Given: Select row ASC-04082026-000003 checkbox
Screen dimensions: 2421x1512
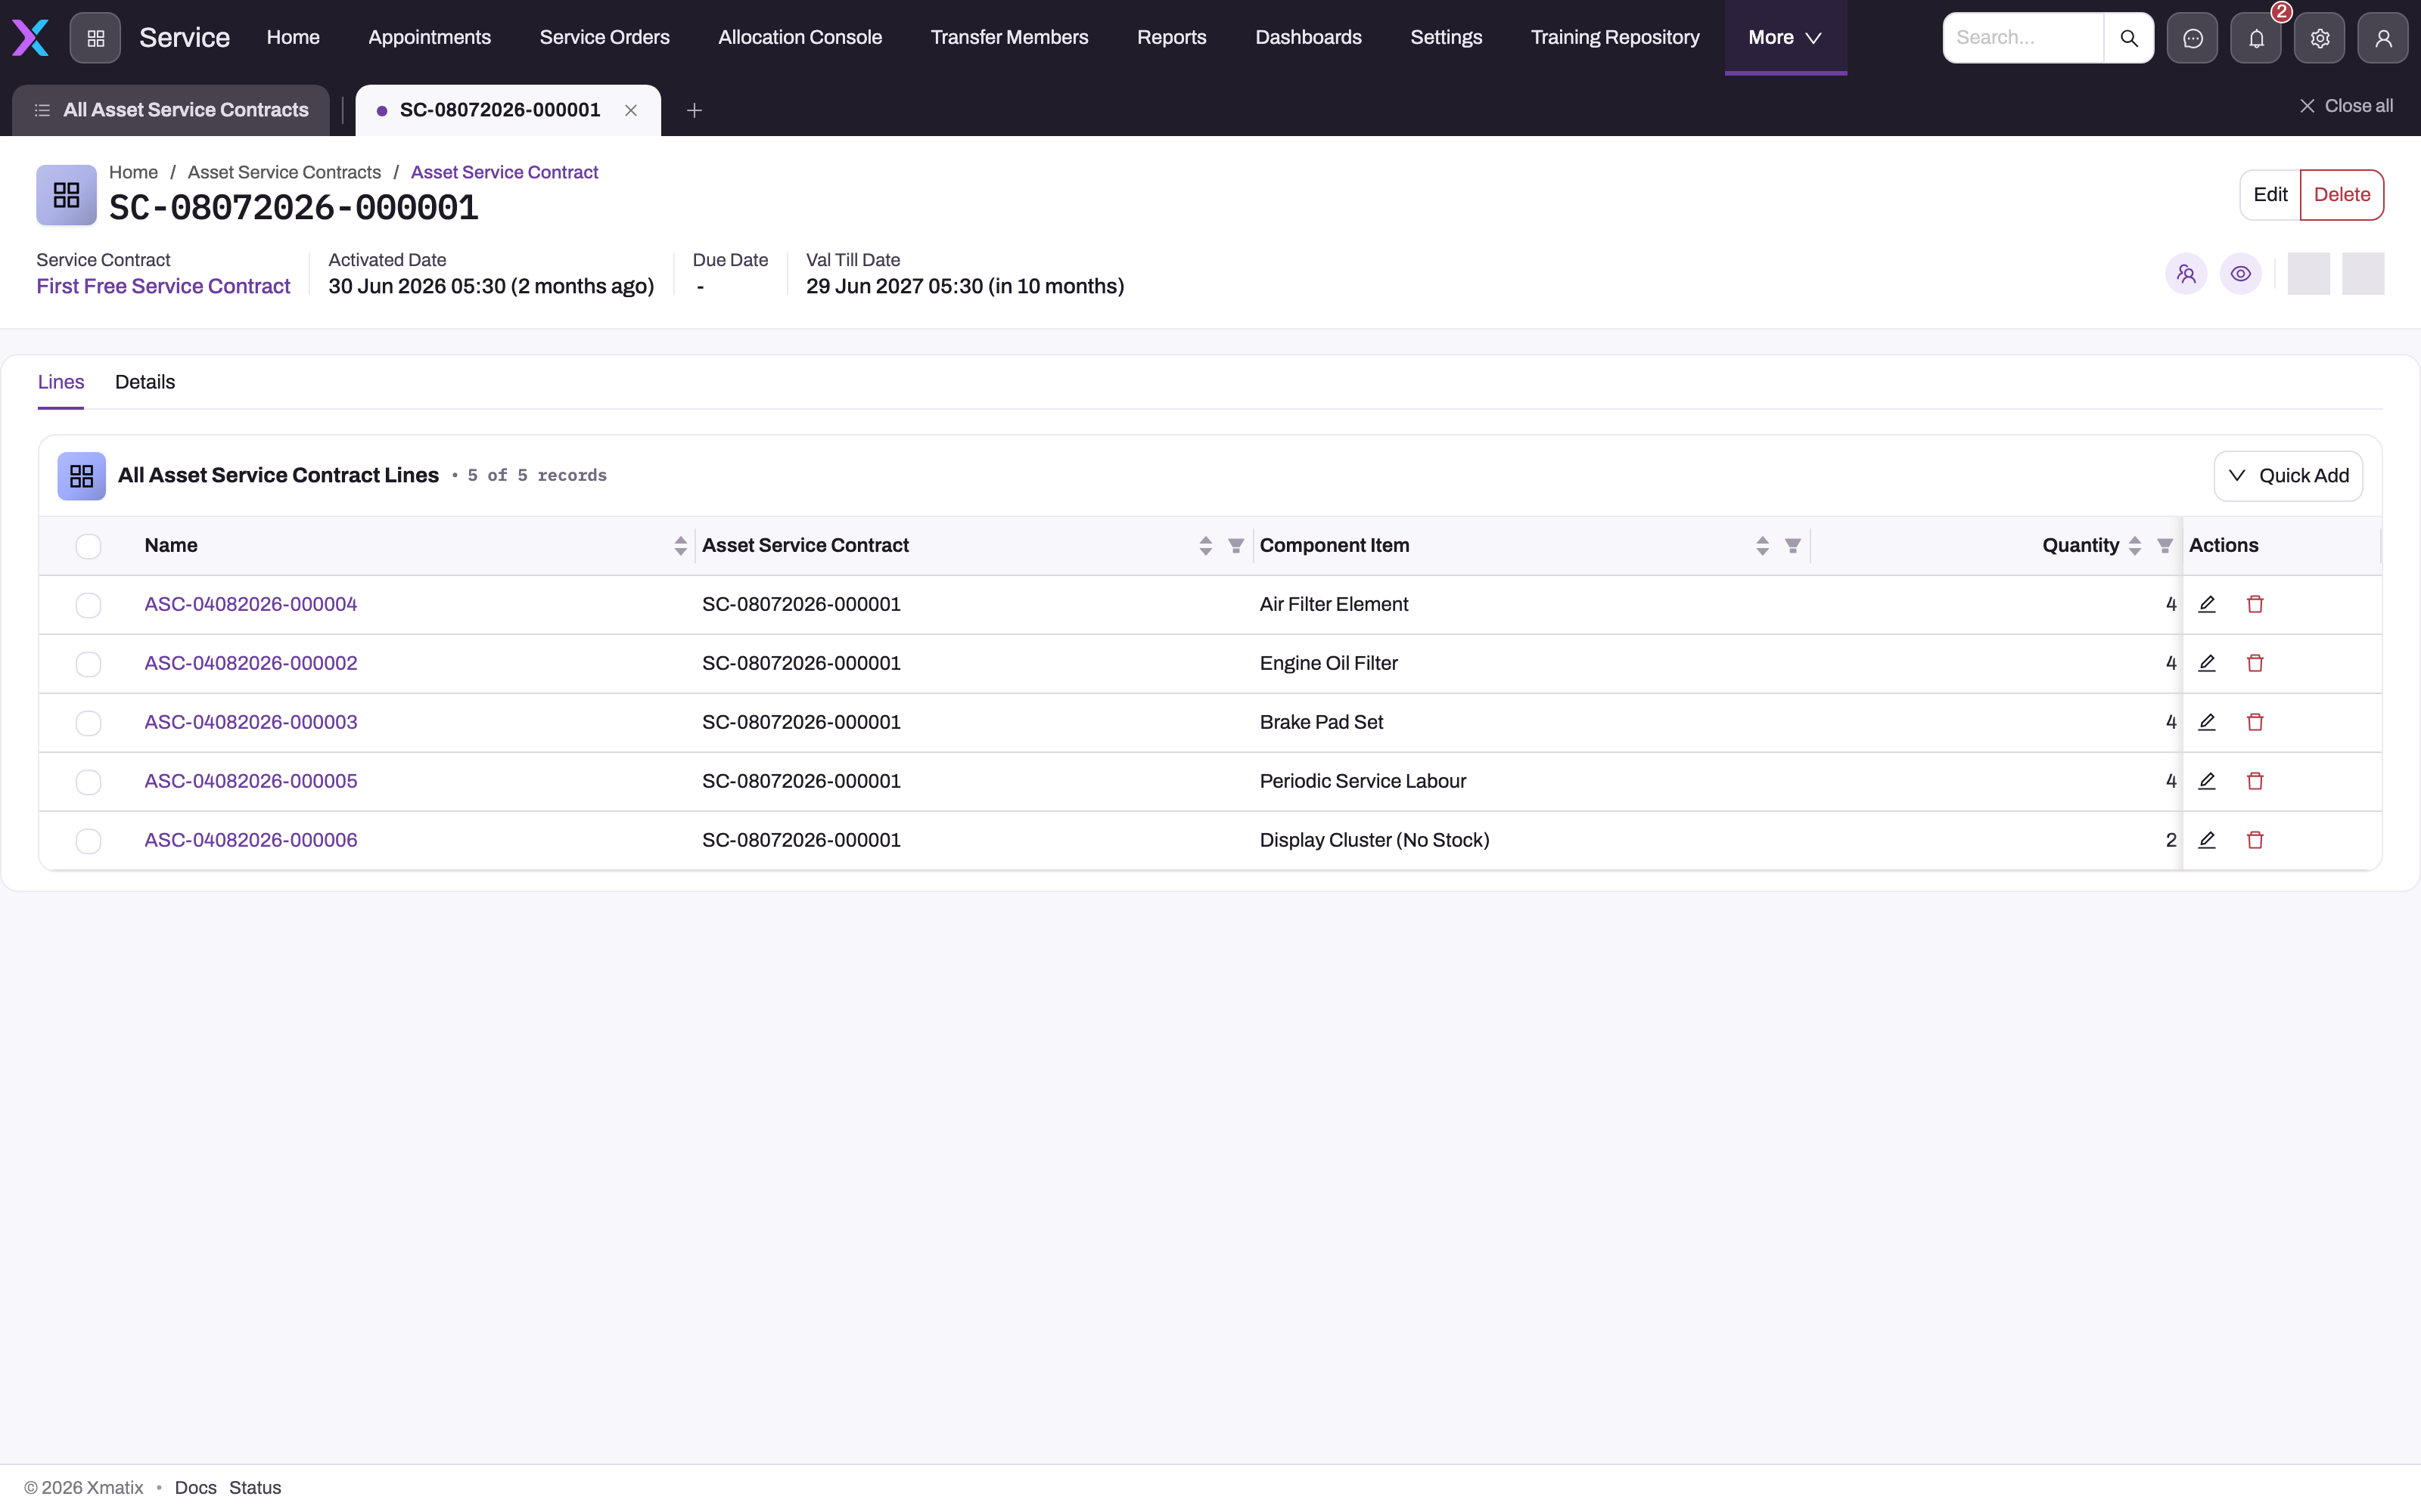Looking at the screenshot, I should coord(88,723).
